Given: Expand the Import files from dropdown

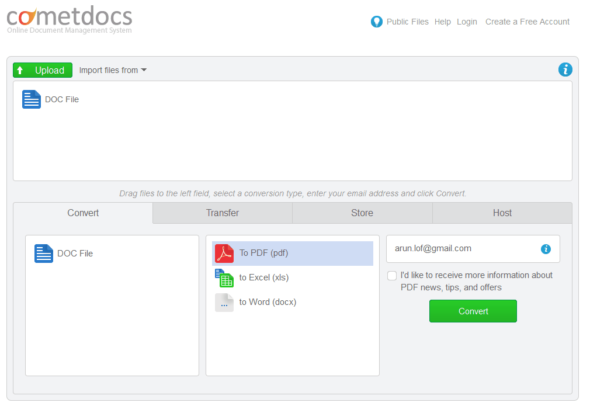Looking at the screenshot, I should coord(113,70).
